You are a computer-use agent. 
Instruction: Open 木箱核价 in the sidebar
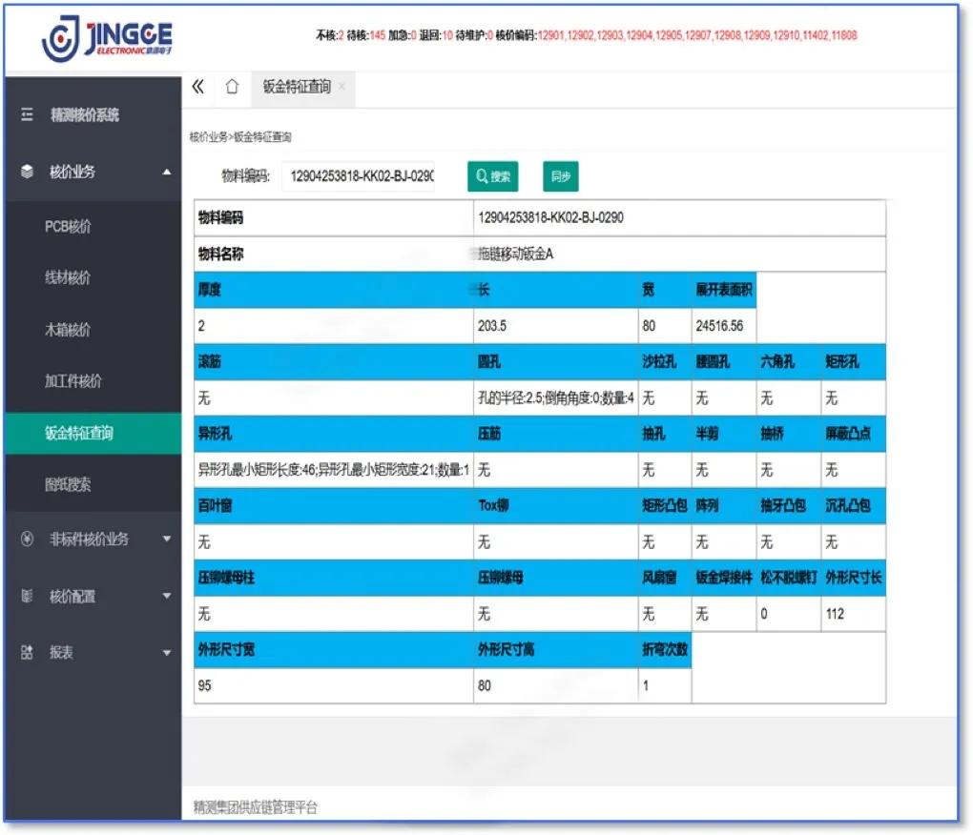[68, 330]
